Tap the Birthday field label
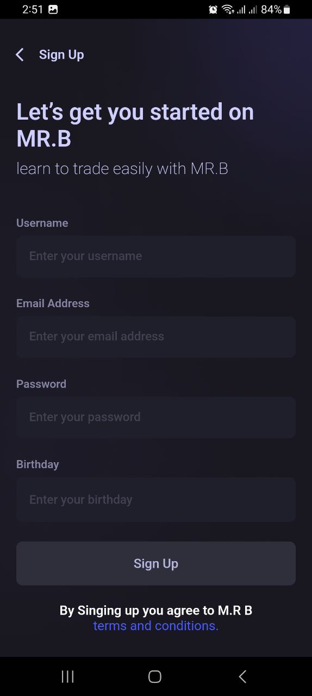 click(x=38, y=464)
